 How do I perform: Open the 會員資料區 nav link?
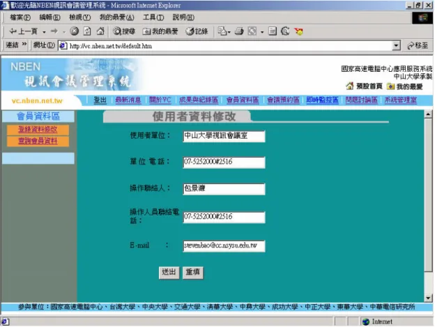(243, 100)
